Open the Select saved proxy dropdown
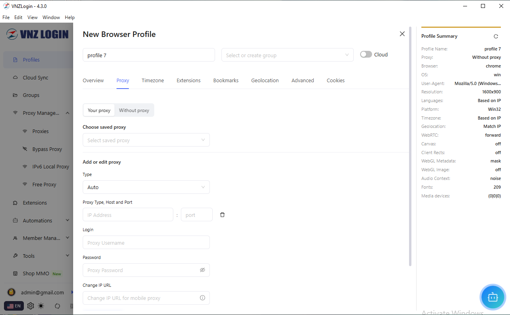Image resolution: width=510 pixels, height=315 pixels. (x=146, y=140)
